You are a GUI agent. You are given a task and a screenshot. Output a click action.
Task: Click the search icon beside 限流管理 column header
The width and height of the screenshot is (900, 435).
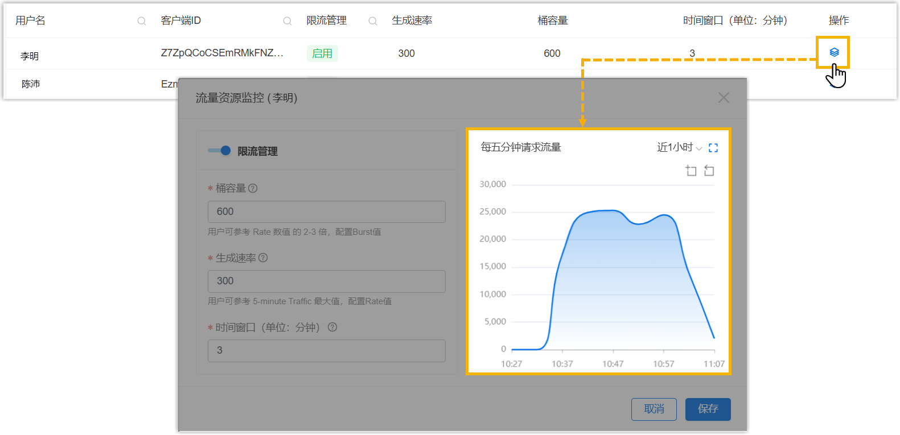373,21
